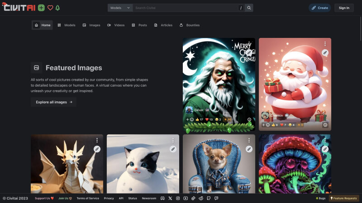Screen dimensions: 362x203
Task: Open the GitHub icon in footer
Action: click(x=208, y=198)
